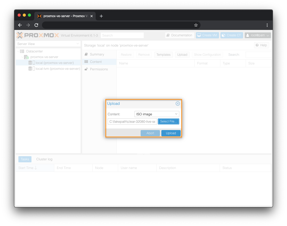287x226 pixels.
Task: Collapse the proxmox-ve-server tree node
Action: [22, 57]
